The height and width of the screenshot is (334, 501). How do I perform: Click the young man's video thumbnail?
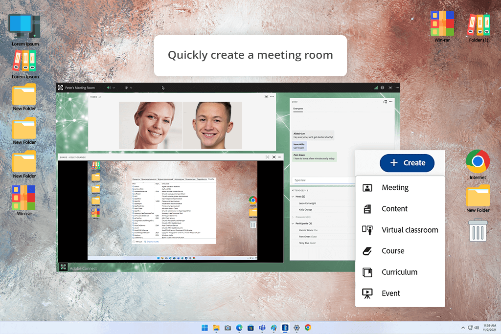pos(212,125)
